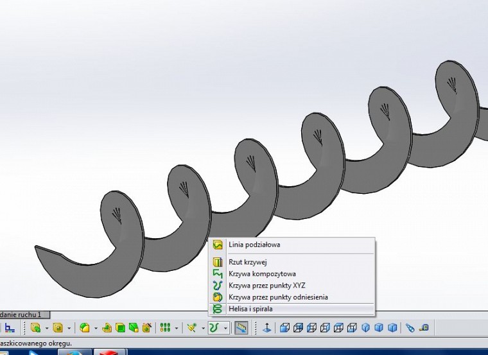Image resolution: width=488 pixels, height=355 pixels.
Task: Click the Rib feature icon
Action: point(107,327)
